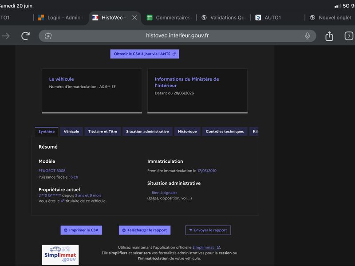
Task: Click the histovec.interieur.gouv.fr address field
Action: click(x=177, y=36)
